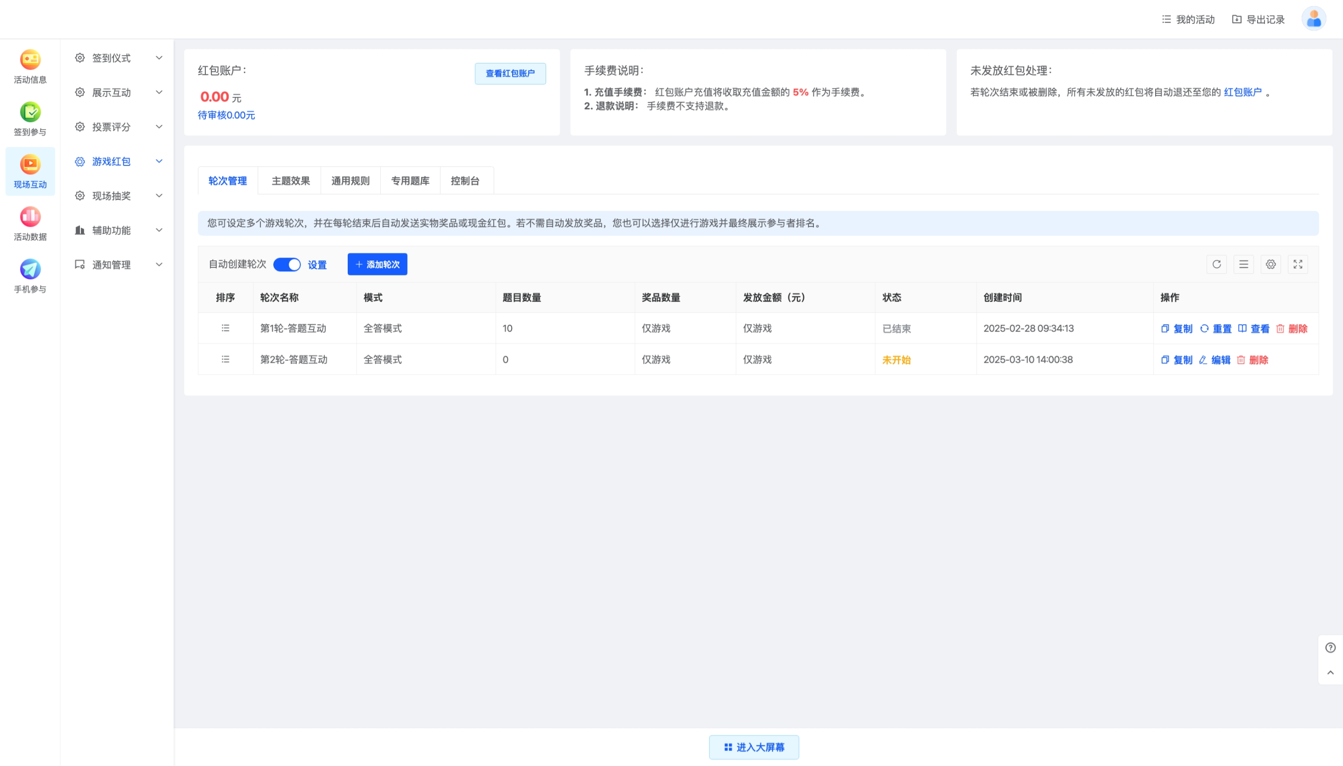This screenshot has height=766, width=1343.
Task: Open the 专用题库 tab
Action: (x=409, y=180)
